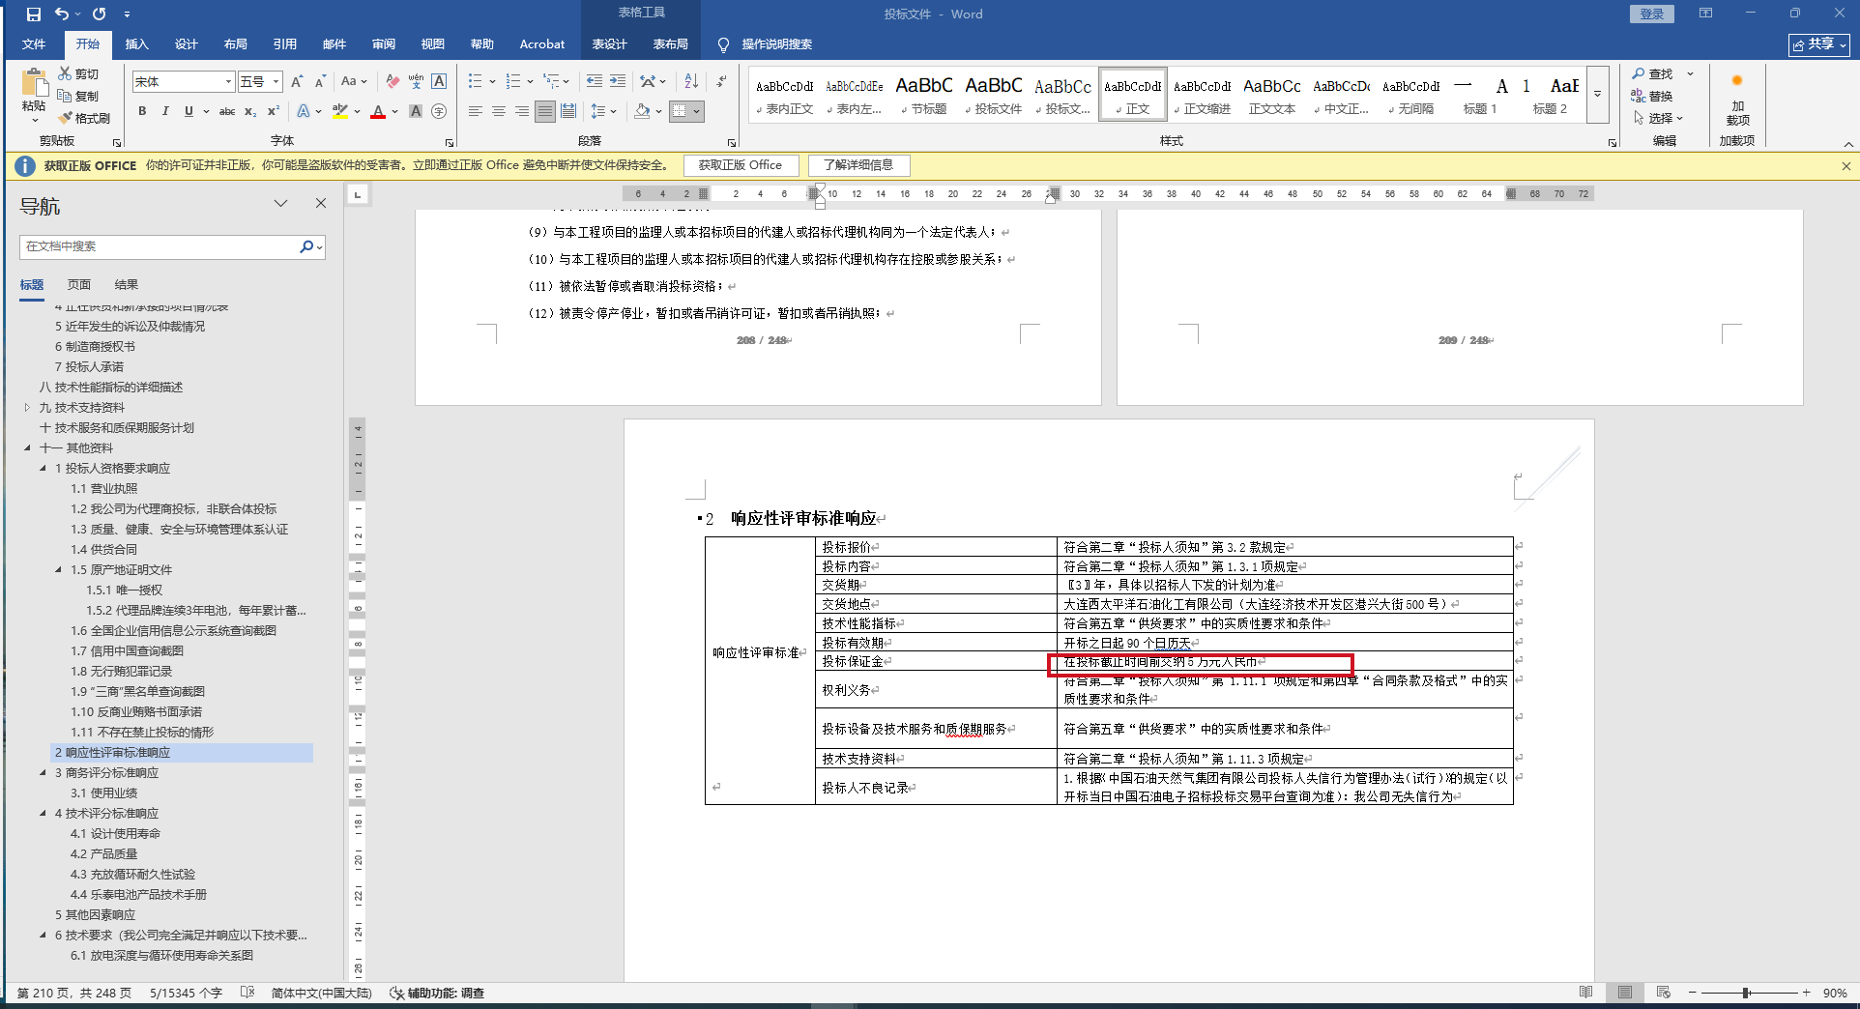Toggle character shading (gray A)
The width and height of the screenshot is (1860, 1009).
point(416,111)
